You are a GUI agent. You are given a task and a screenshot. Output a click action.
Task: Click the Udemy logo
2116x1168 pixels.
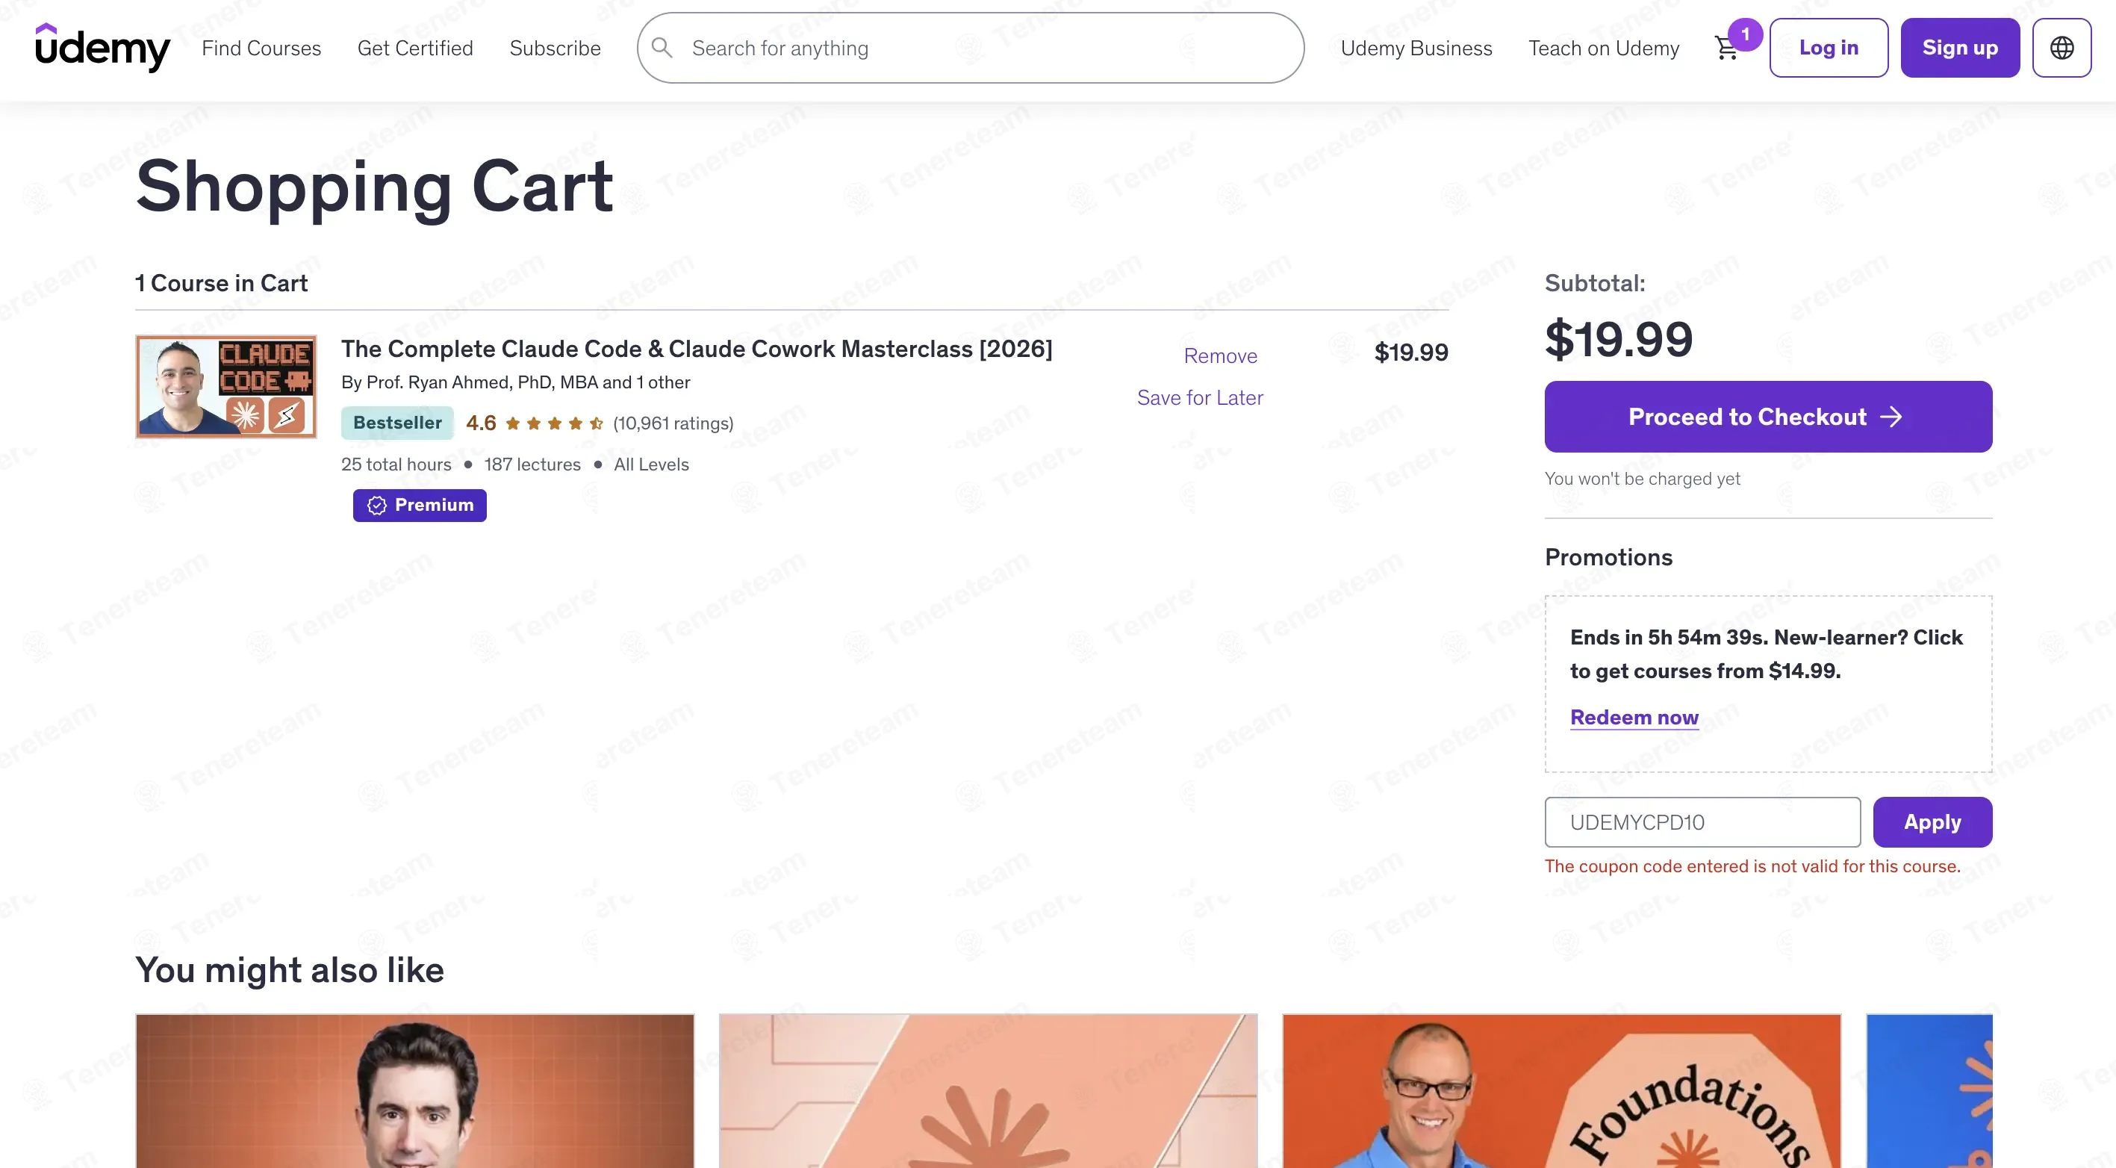(103, 48)
